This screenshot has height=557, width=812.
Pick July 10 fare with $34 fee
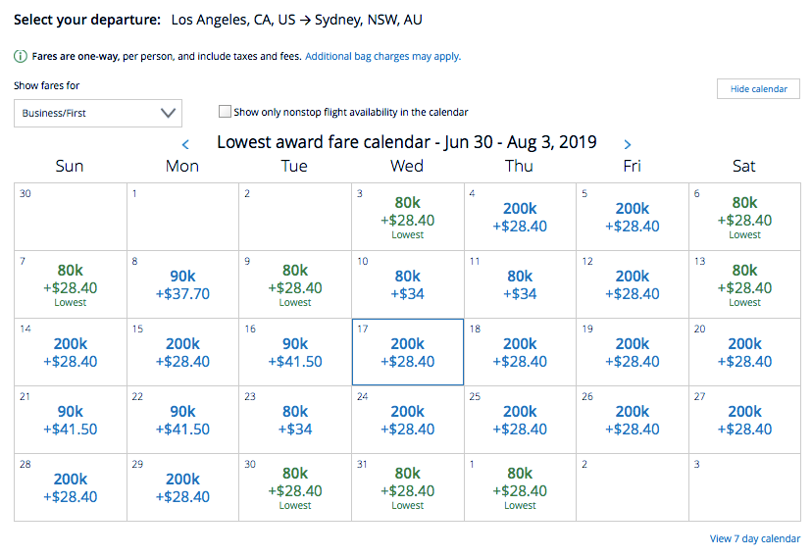pyautogui.click(x=408, y=284)
